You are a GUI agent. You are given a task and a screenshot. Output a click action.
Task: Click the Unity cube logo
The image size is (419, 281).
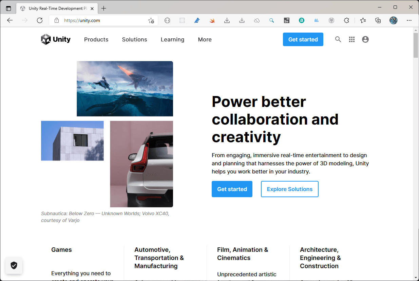[45, 39]
